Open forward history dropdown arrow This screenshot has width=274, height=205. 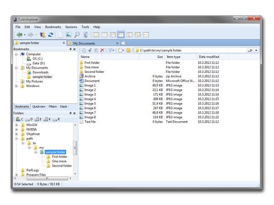click(x=36, y=35)
